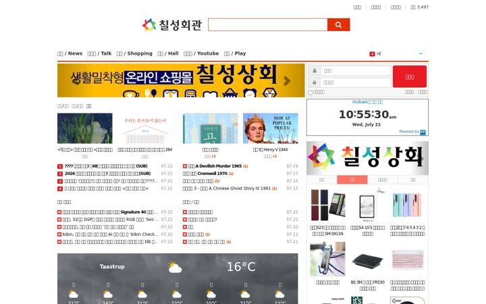Image resolution: width=486 pixels, height=304 pixels.
Task: Click the yellow 칠성상회 shopping mall banner
Action: click(x=181, y=80)
